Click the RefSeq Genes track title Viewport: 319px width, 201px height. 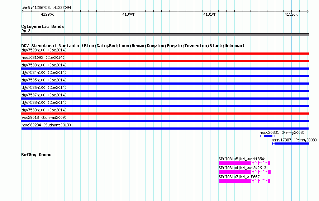pyautogui.click(x=36, y=155)
